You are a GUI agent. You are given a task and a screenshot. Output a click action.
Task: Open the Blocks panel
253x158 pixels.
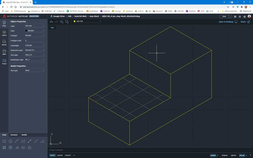coord(4,42)
